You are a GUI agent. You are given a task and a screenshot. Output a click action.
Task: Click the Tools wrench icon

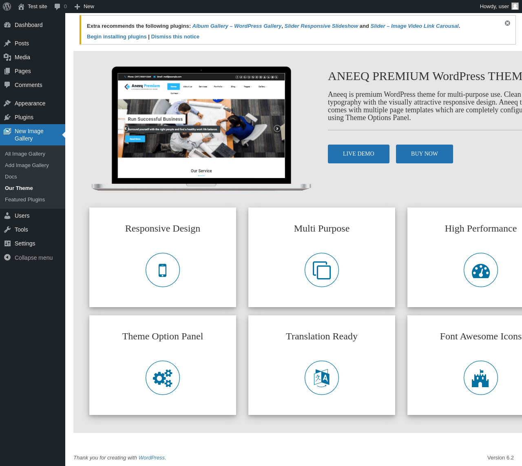tap(7, 230)
